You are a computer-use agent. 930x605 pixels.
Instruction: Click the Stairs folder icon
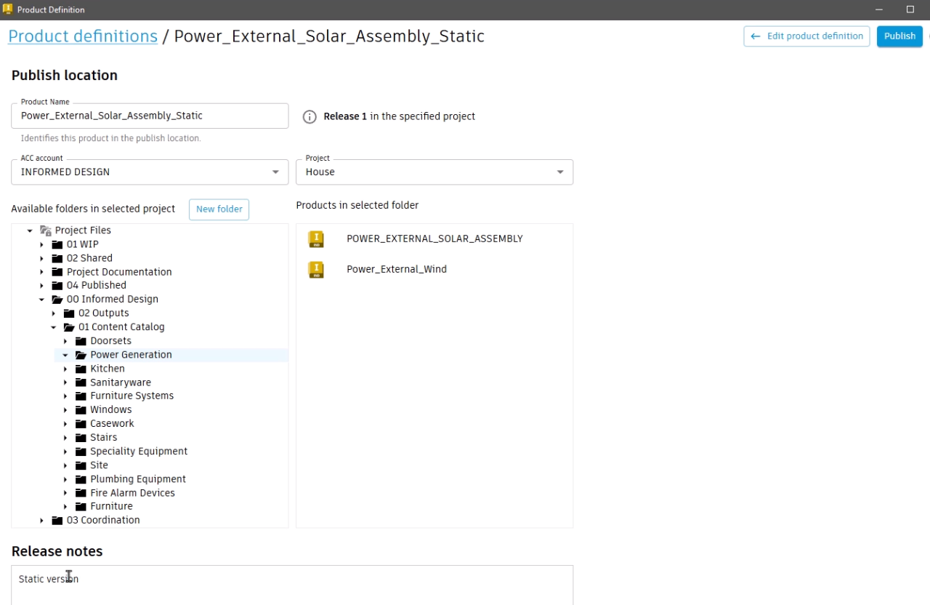(81, 438)
